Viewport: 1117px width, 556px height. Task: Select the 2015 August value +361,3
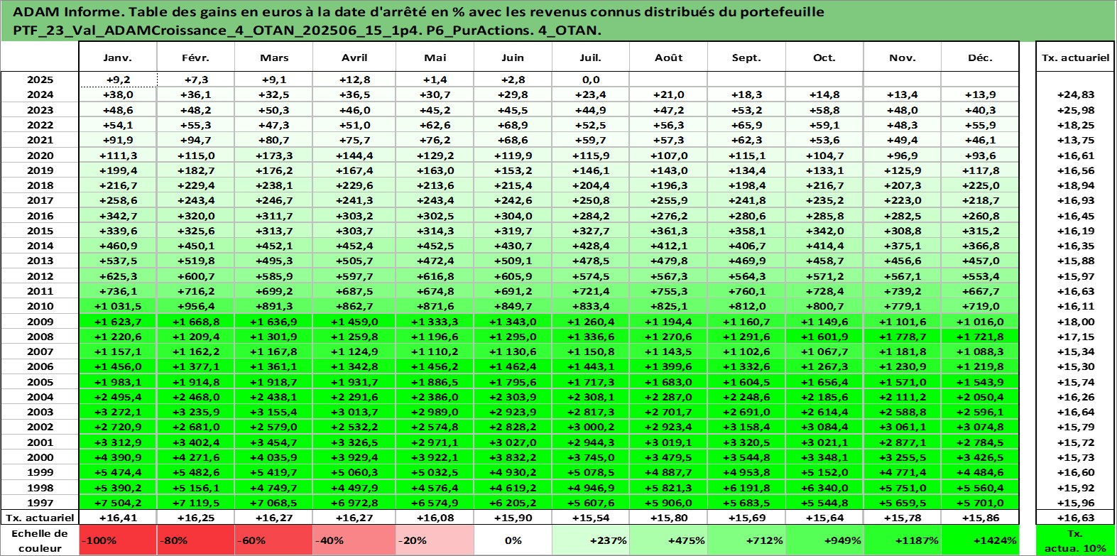tap(669, 231)
